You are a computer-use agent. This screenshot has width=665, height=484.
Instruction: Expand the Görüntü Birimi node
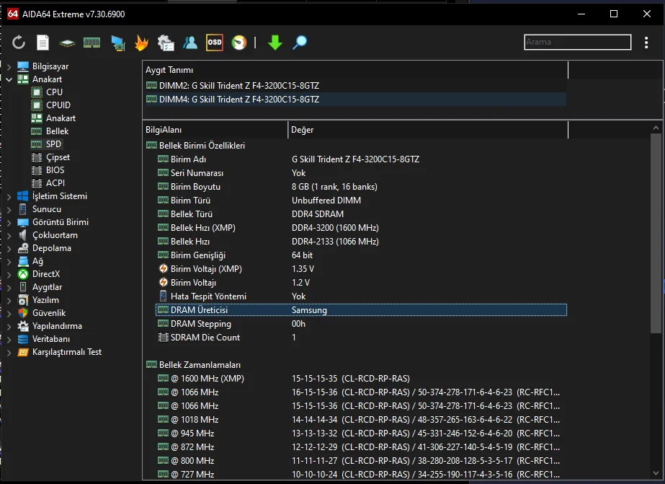9,222
